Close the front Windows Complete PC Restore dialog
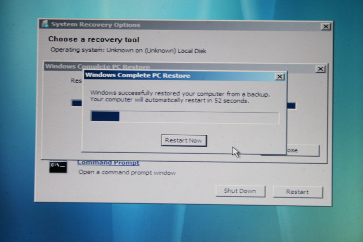 click(x=280, y=77)
